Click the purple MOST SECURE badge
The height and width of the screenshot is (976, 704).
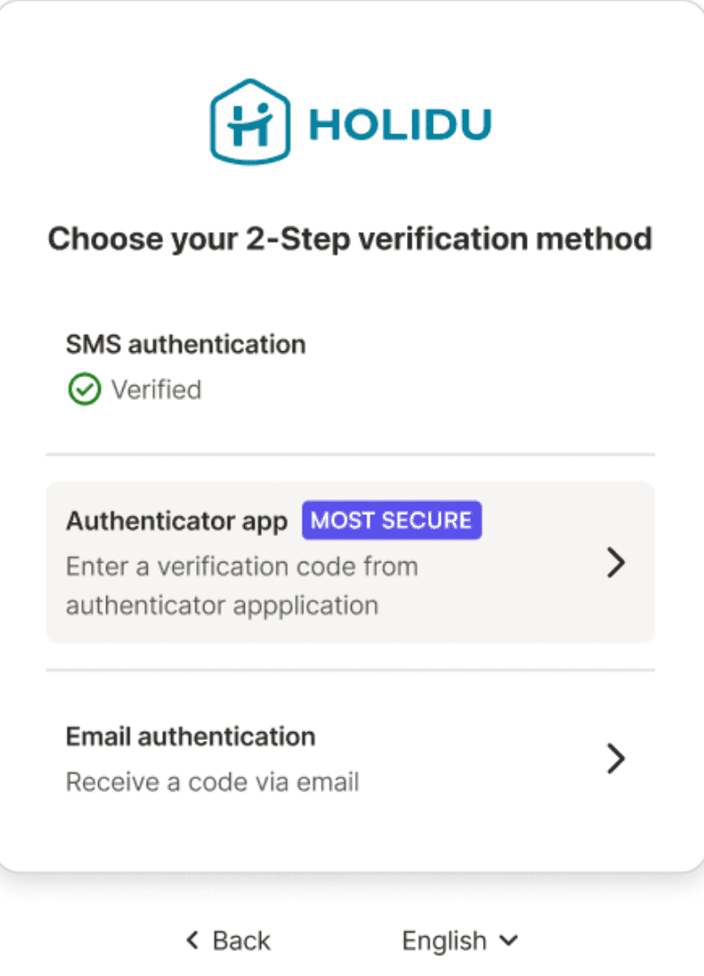tap(392, 520)
